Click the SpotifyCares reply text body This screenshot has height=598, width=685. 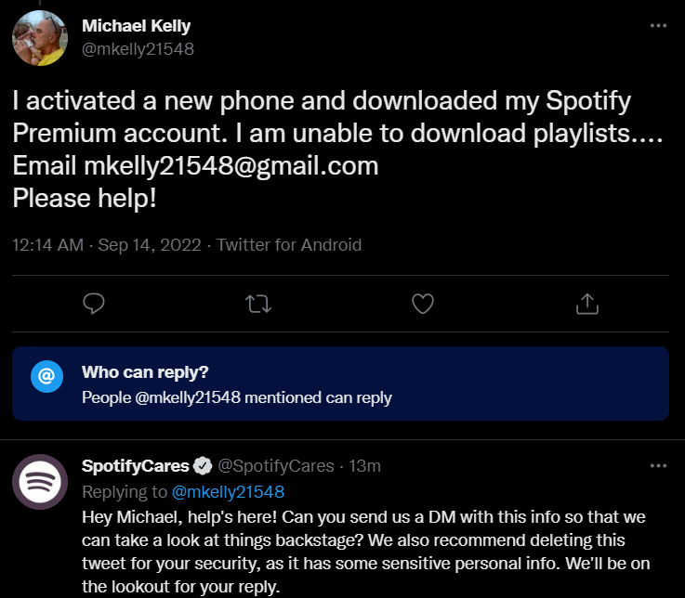362,552
